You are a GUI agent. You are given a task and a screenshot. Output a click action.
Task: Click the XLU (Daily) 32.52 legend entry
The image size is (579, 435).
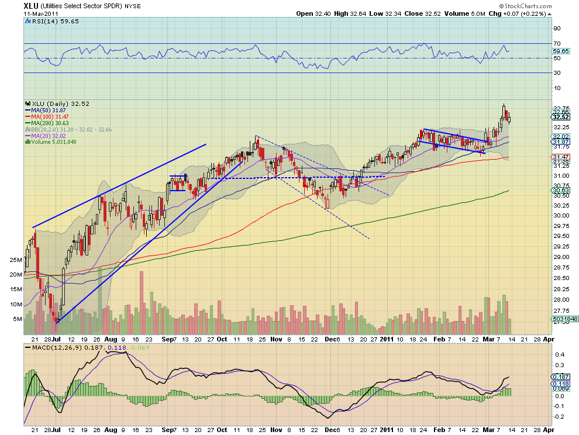click(61, 103)
